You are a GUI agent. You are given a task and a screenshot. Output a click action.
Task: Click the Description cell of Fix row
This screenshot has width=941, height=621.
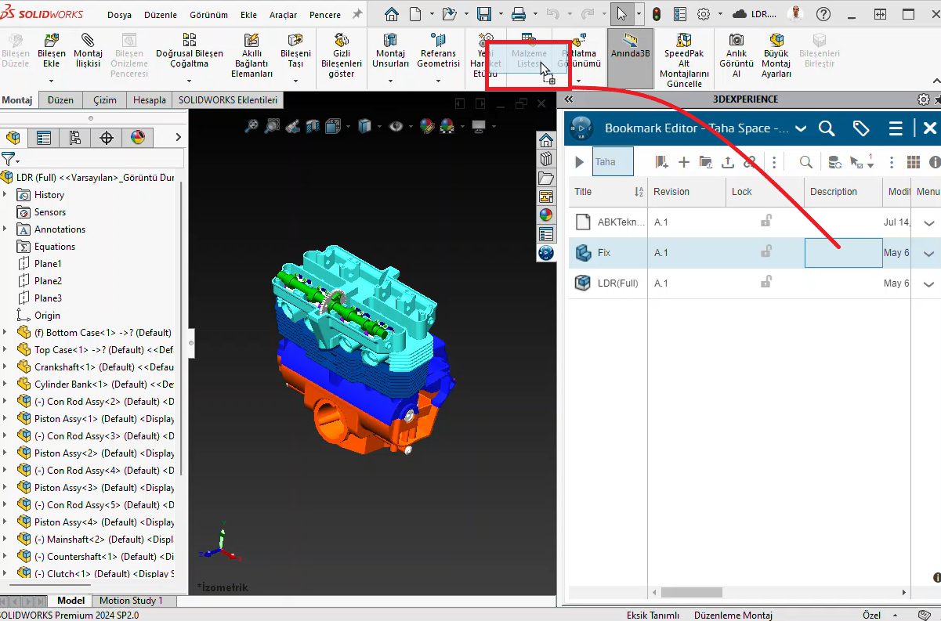pyautogui.click(x=843, y=253)
